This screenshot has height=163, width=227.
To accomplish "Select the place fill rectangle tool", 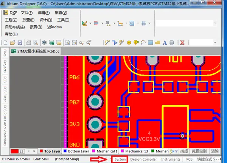I will tap(151, 43).
